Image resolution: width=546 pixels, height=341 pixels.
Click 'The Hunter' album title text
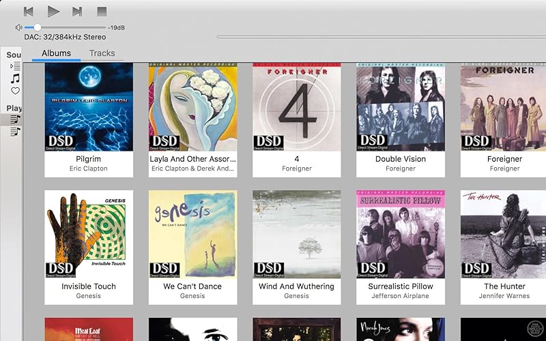tap(504, 286)
